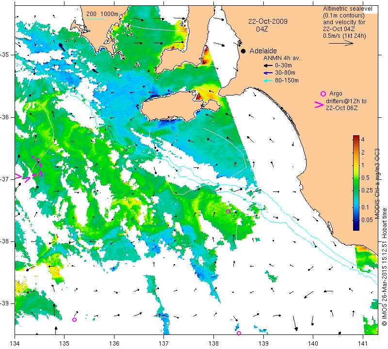
Task: Click the 'Adelaide' label
Action: (263, 51)
